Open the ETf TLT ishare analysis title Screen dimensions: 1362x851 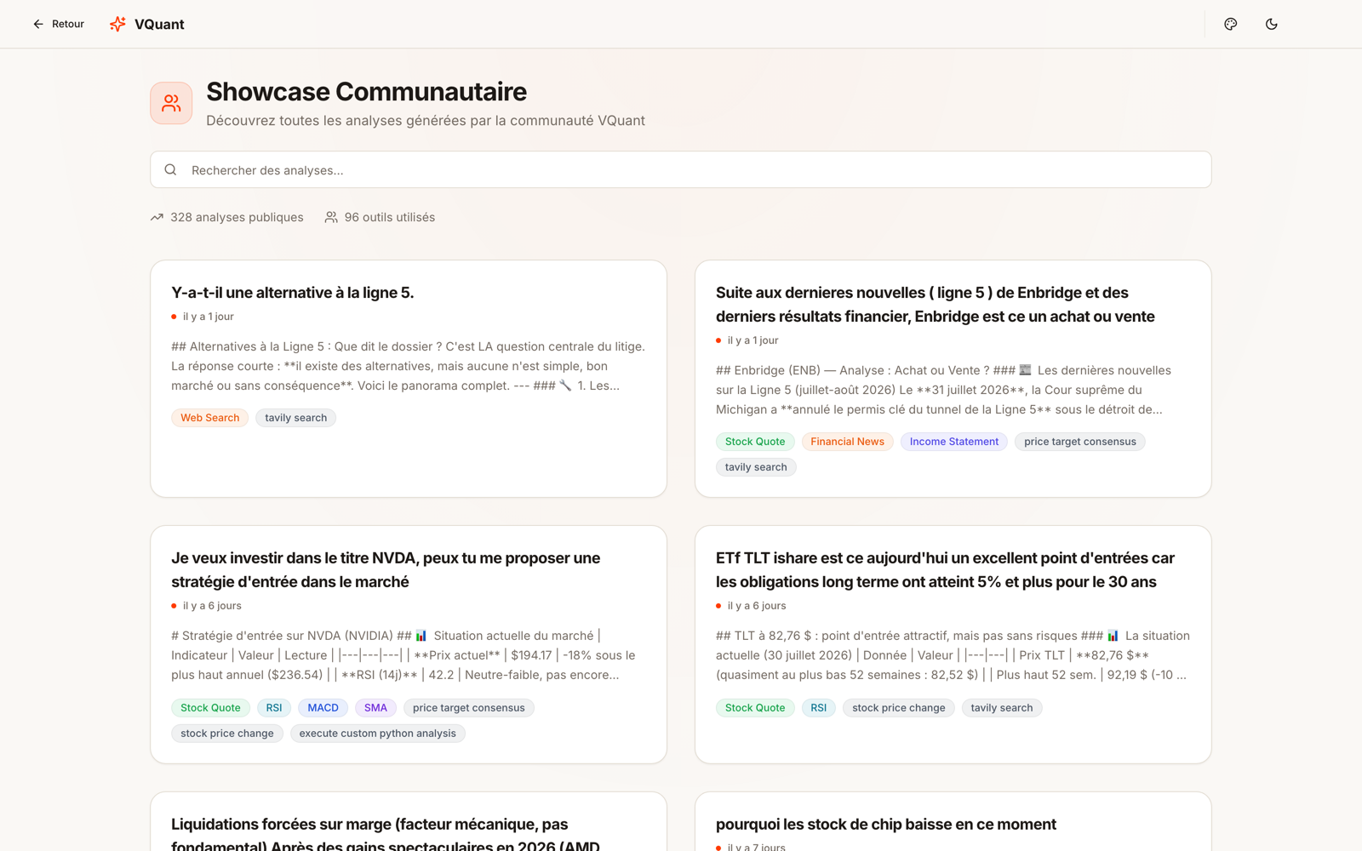coord(945,570)
